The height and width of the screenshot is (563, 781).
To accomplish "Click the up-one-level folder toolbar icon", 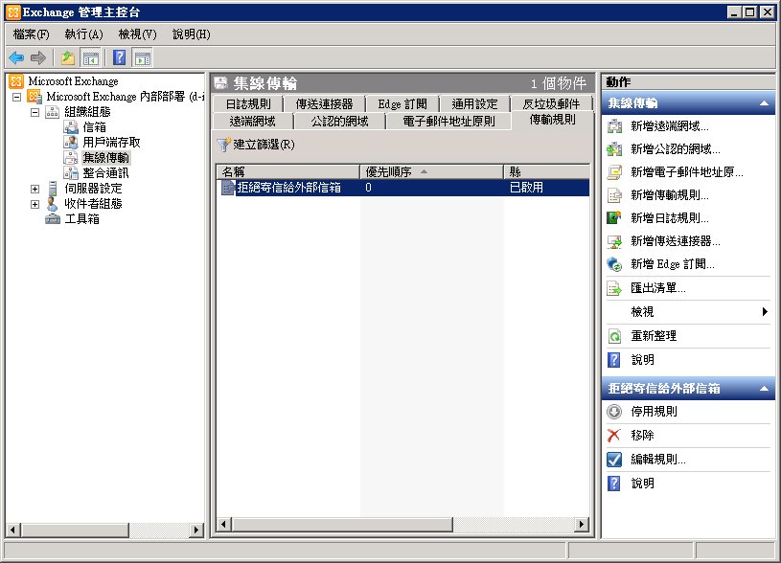I will pos(68,58).
